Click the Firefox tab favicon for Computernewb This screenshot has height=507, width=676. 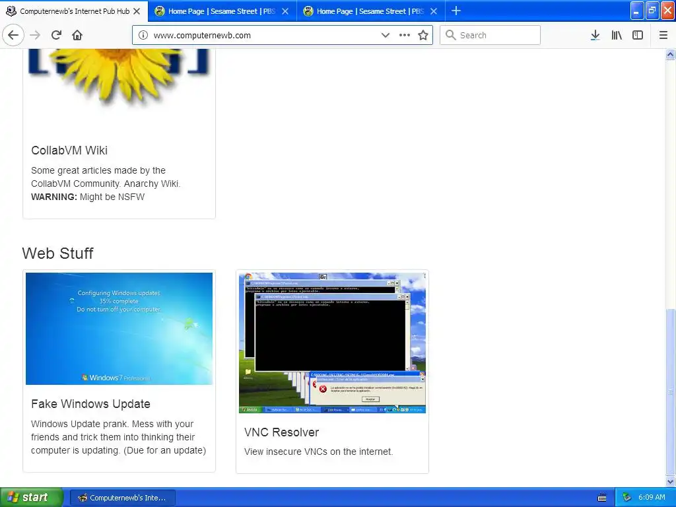coord(11,11)
